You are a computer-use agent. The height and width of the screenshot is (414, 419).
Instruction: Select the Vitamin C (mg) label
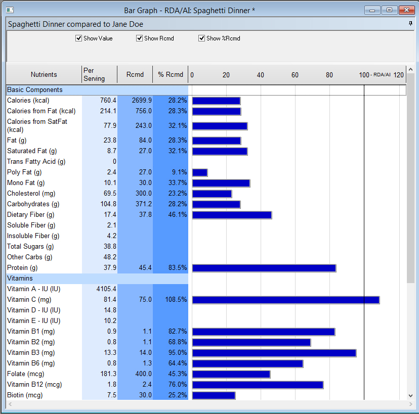click(29, 300)
